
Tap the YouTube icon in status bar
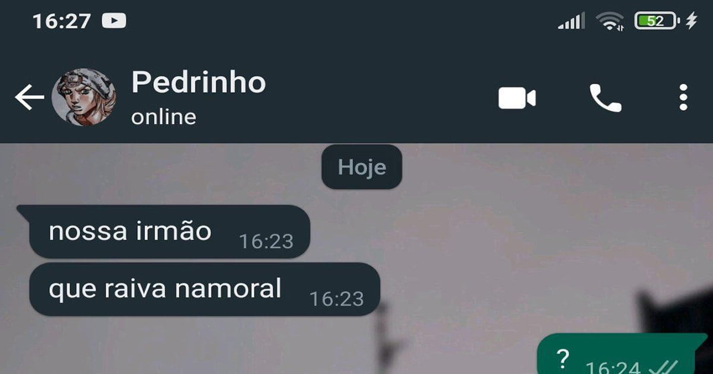[x=114, y=21]
